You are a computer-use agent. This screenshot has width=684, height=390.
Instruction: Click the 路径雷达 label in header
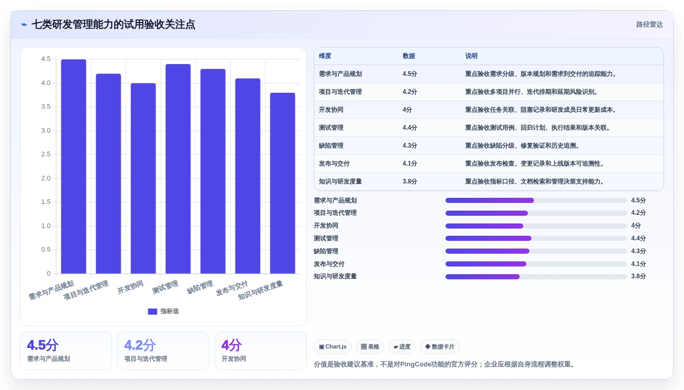click(x=649, y=25)
